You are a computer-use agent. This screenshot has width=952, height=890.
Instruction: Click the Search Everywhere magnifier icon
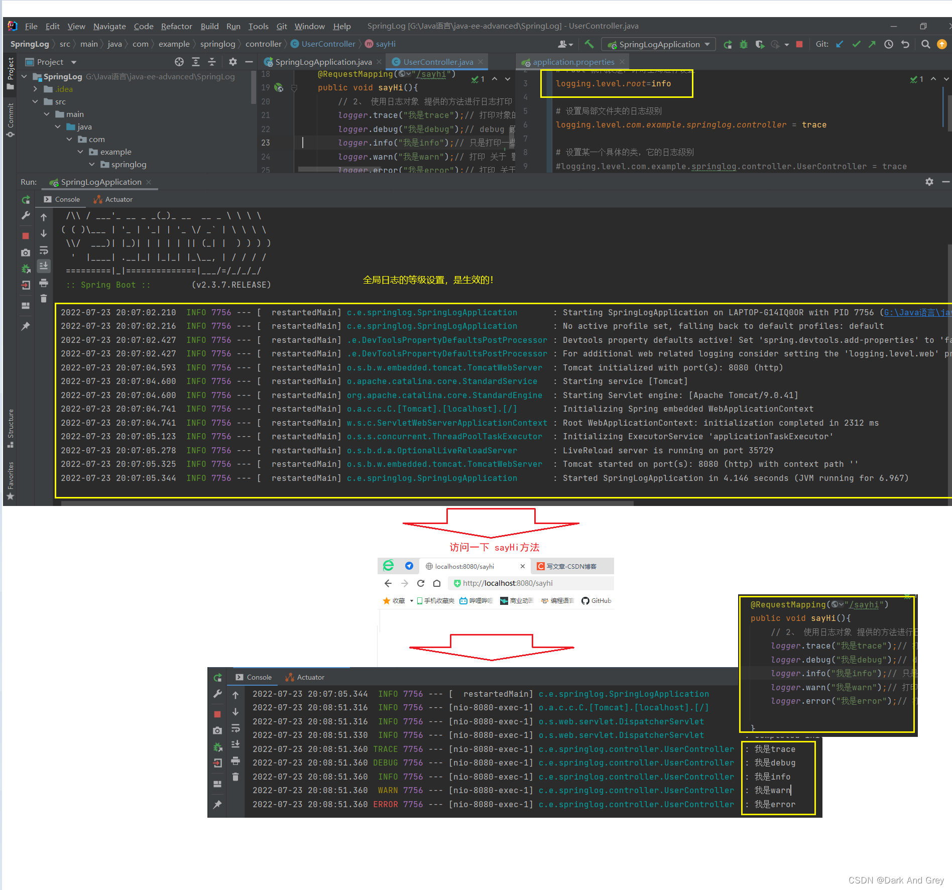pyautogui.click(x=925, y=44)
